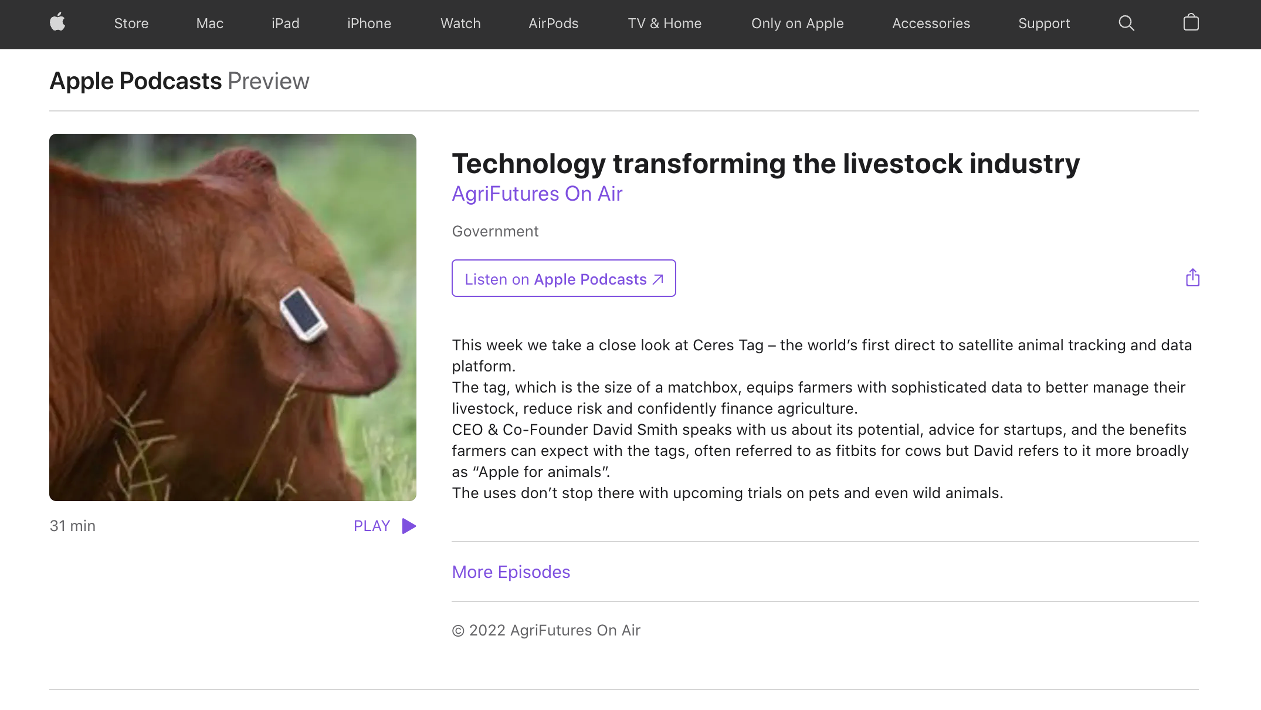Open the Store menu item
Screen dimensions: 1261x710
131,23
